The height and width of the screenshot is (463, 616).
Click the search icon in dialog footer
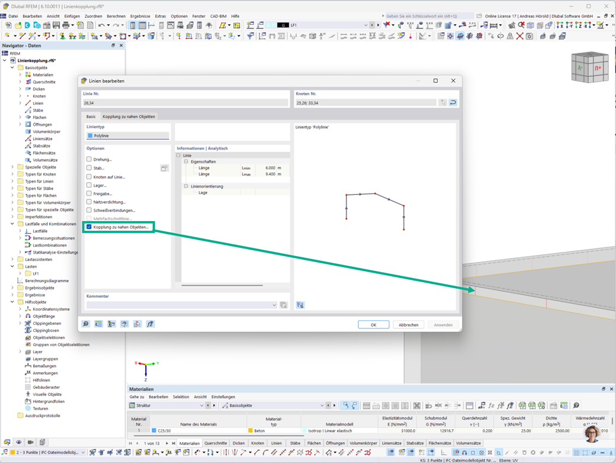point(86,324)
